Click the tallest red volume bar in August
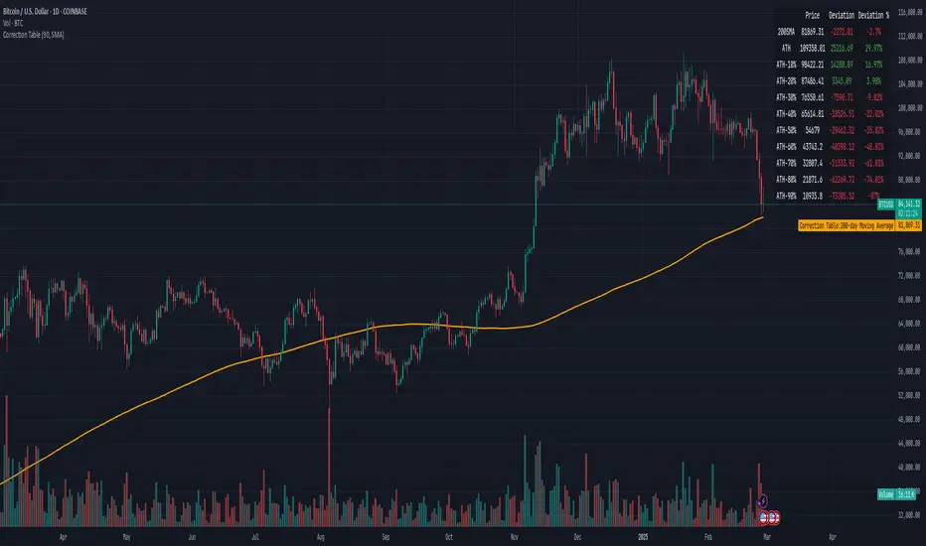926x546 pixels. (x=328, y=457)
